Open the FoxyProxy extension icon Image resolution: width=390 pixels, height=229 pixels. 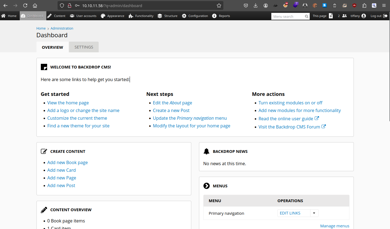tap(286, 5)
